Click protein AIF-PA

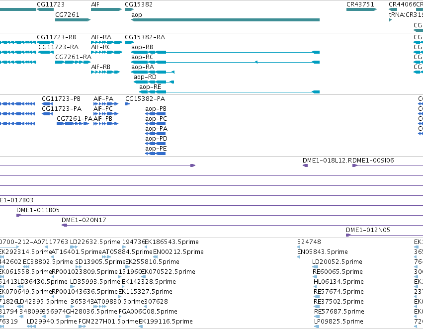pos(106,104)
